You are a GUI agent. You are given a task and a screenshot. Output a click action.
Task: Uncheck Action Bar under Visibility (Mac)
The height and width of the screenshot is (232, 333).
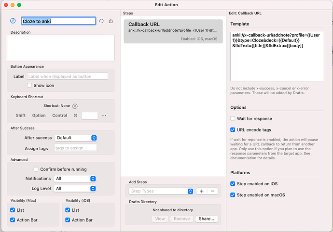[x=13, y=220]
